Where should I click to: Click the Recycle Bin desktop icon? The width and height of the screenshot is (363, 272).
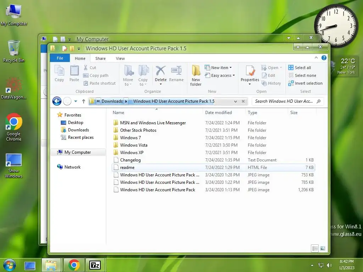point(14,51)
